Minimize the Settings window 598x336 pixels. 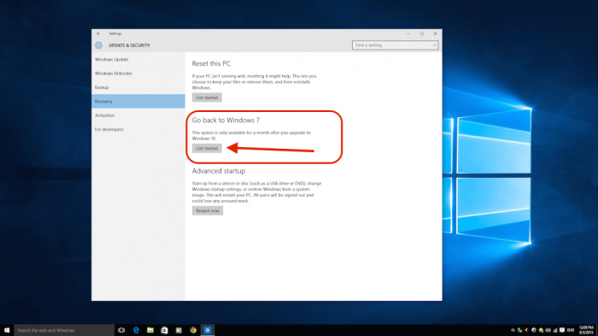[408, 33]
